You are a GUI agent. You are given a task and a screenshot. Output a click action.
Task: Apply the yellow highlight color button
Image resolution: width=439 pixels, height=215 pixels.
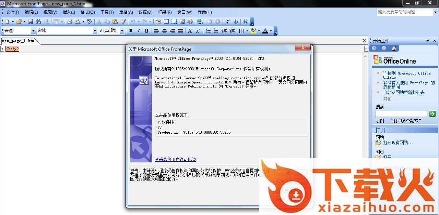point(253,31)
